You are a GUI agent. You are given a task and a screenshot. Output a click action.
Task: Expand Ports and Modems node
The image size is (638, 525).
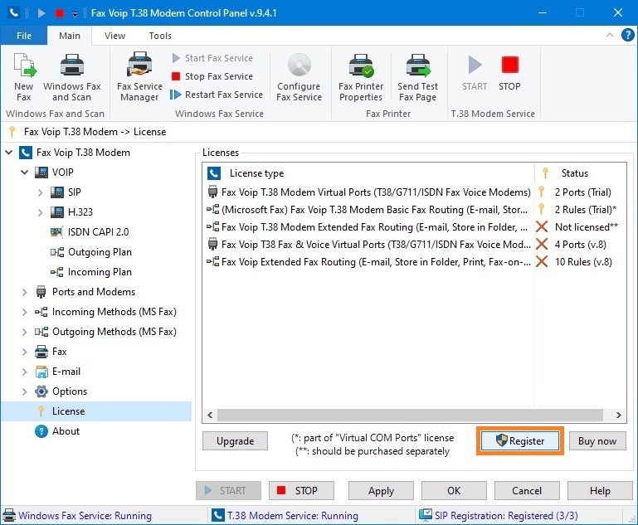(x=24, y=292)
